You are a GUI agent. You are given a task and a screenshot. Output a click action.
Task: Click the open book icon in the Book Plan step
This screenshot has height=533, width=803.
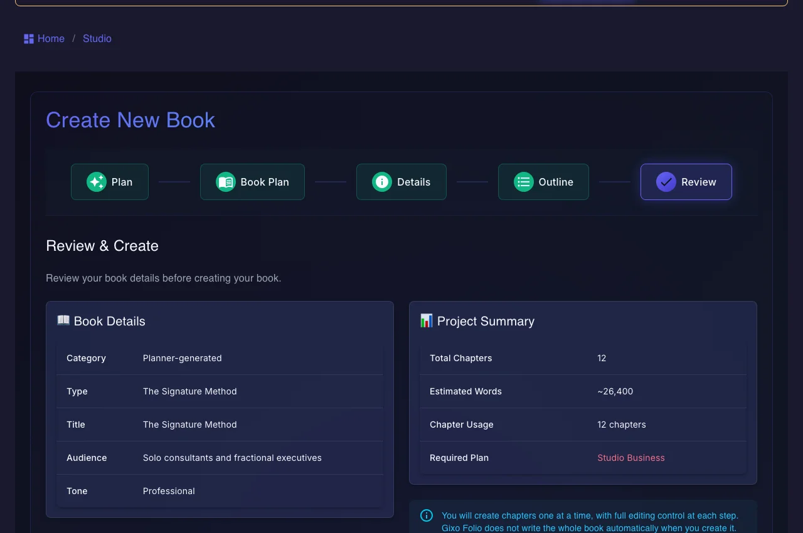(226, 182)
